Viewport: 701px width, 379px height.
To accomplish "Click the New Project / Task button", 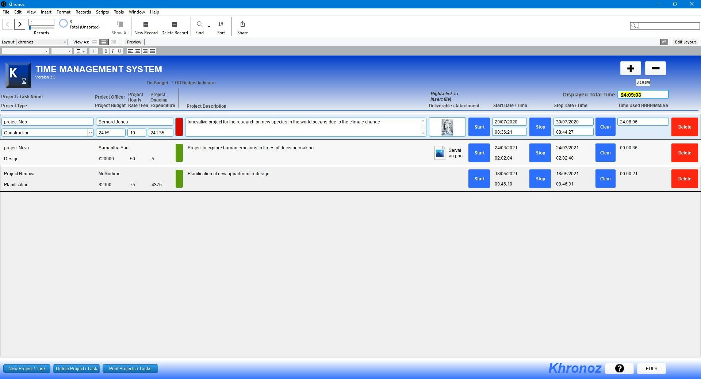I will click(26, 368).
